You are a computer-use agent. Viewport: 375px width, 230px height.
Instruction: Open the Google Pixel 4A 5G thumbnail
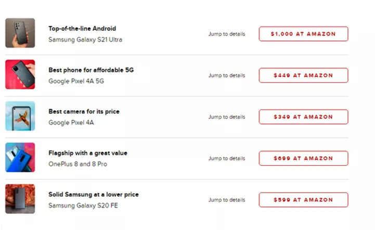(x=20, y=74)
